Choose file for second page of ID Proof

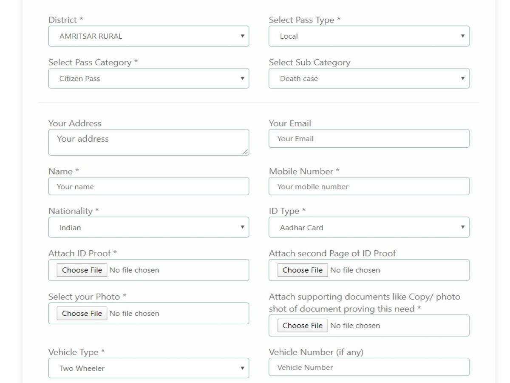point(303,270)
